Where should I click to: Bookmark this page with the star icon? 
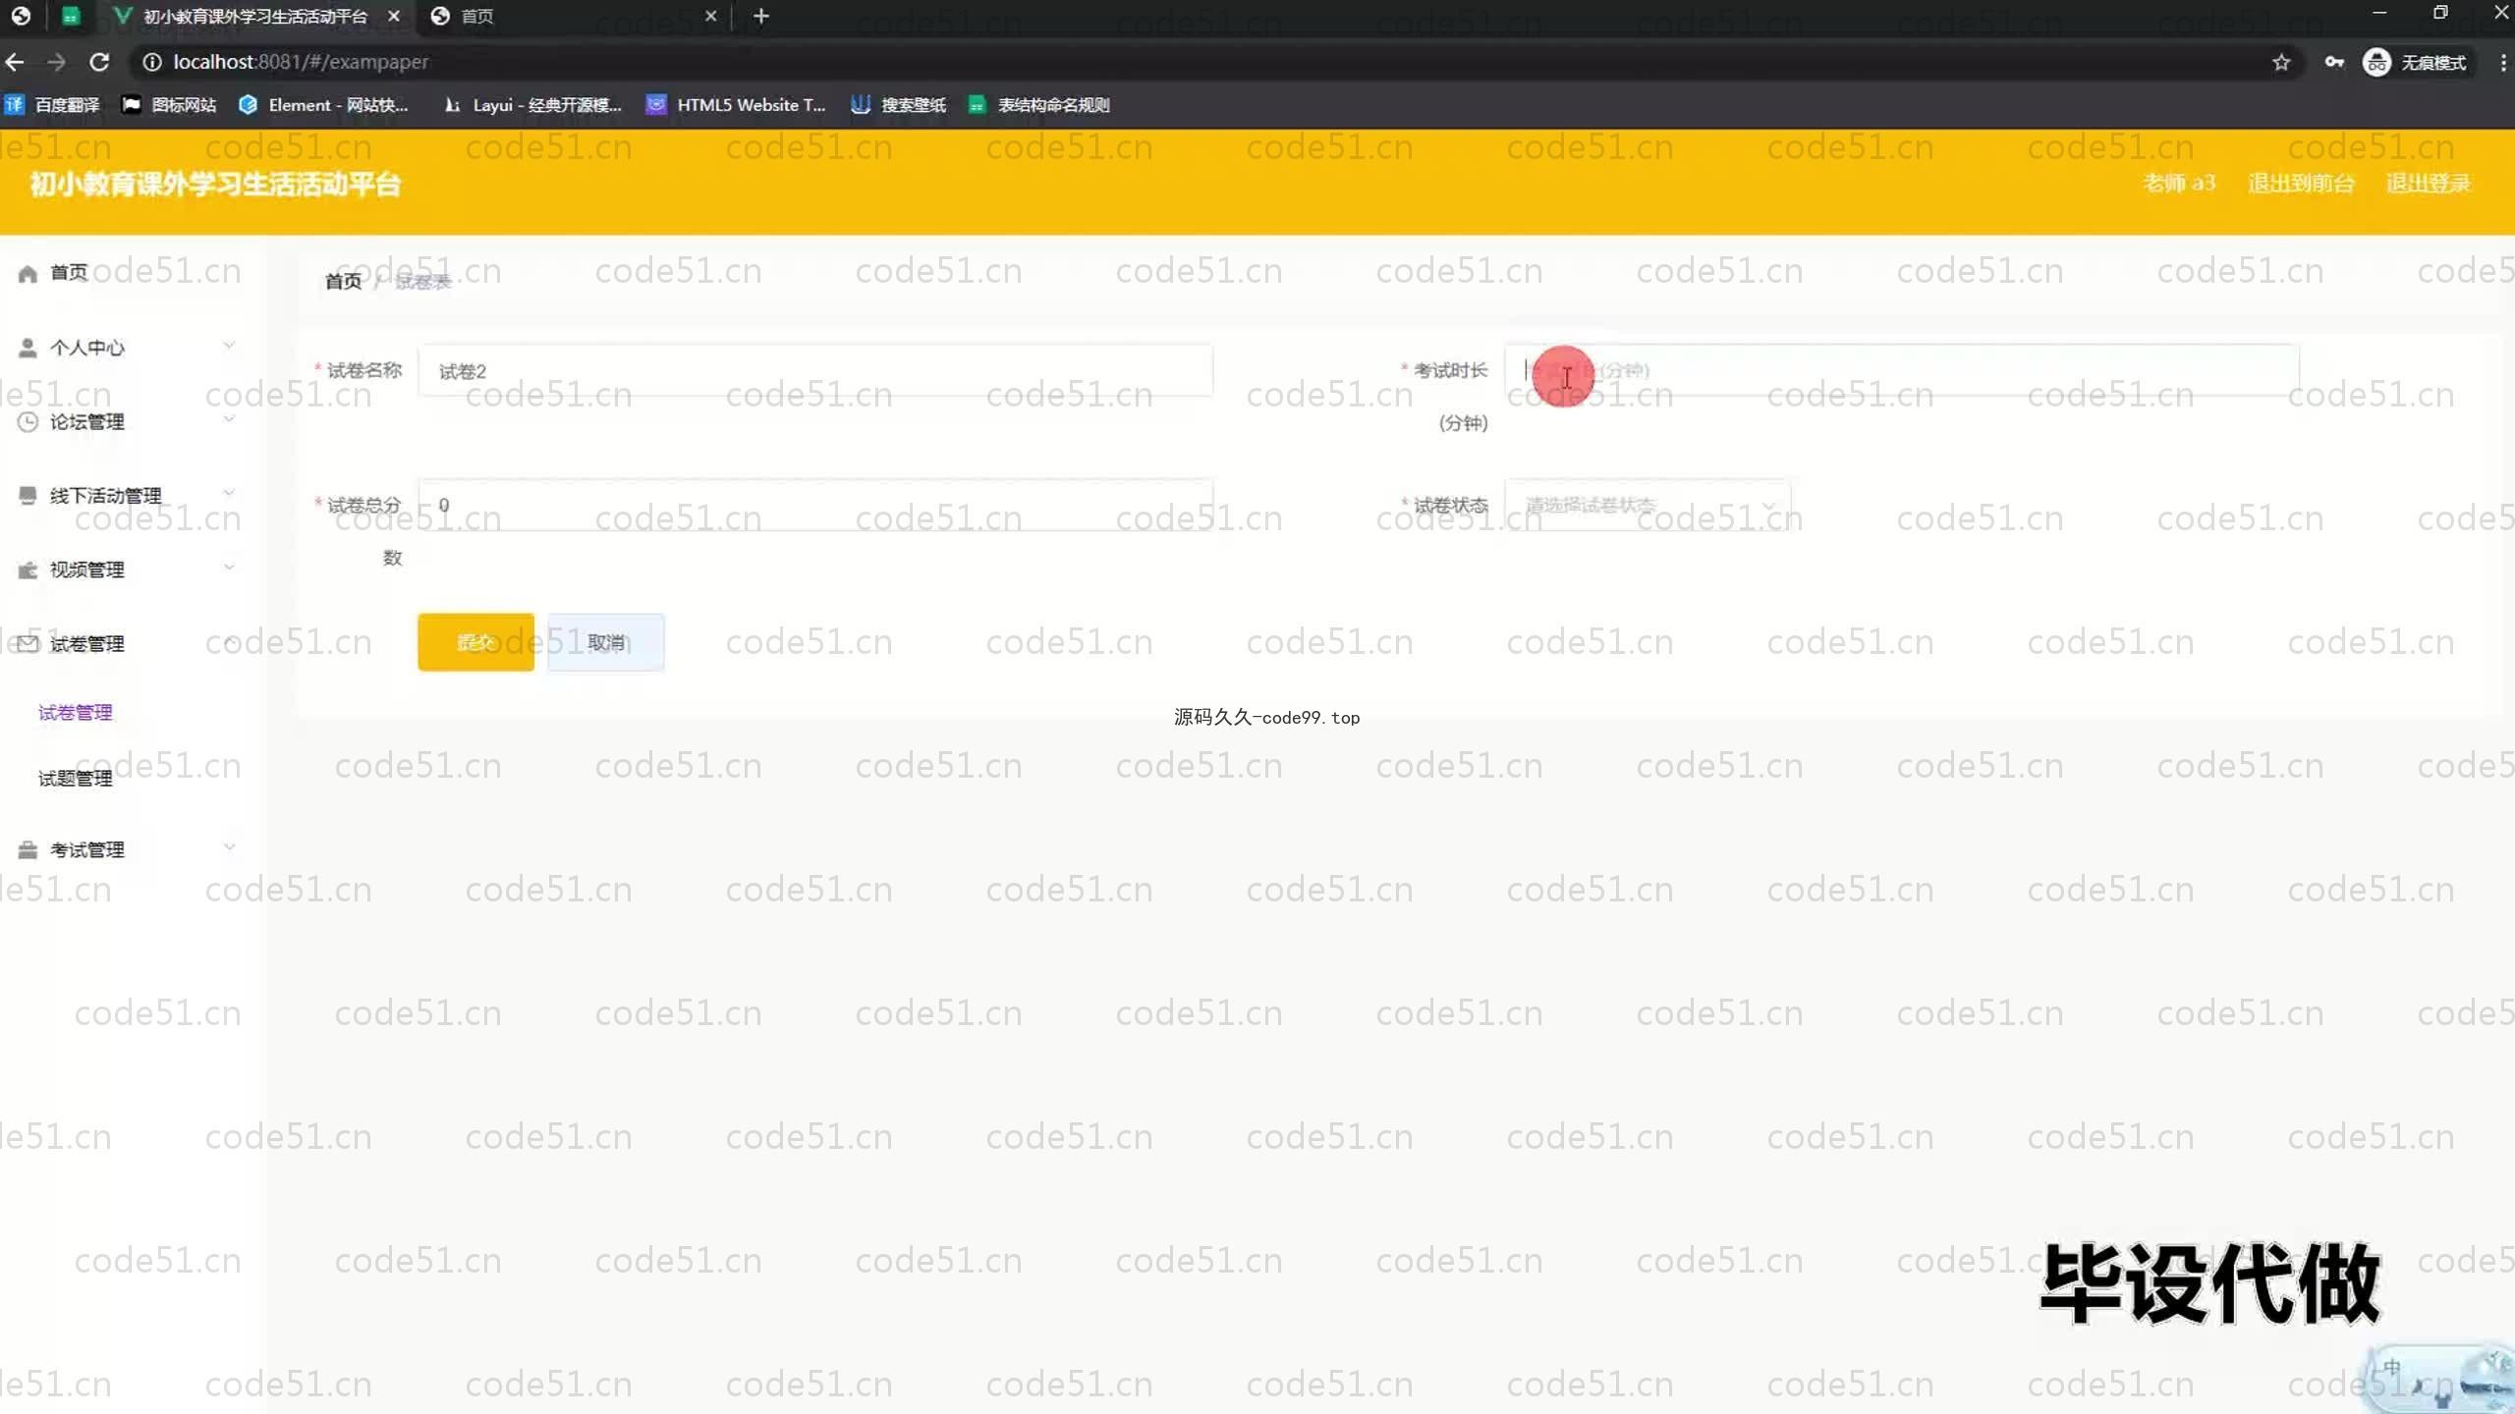click(2280, 63)
